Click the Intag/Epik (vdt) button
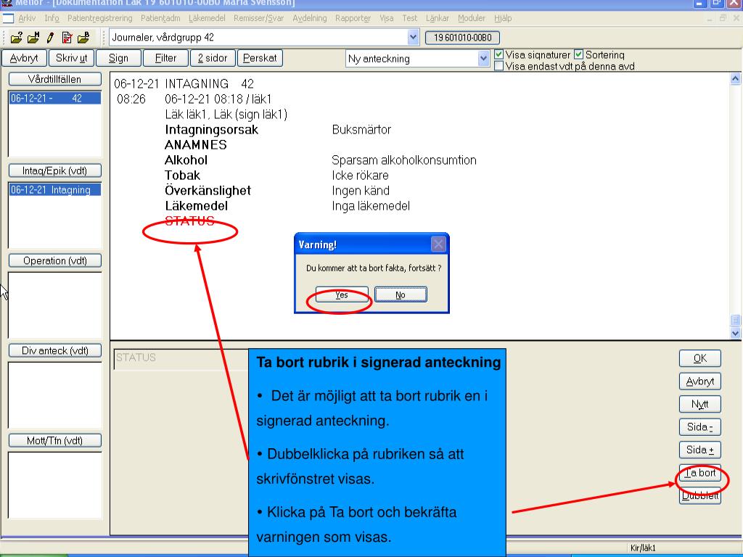 [x=55, y=170]
